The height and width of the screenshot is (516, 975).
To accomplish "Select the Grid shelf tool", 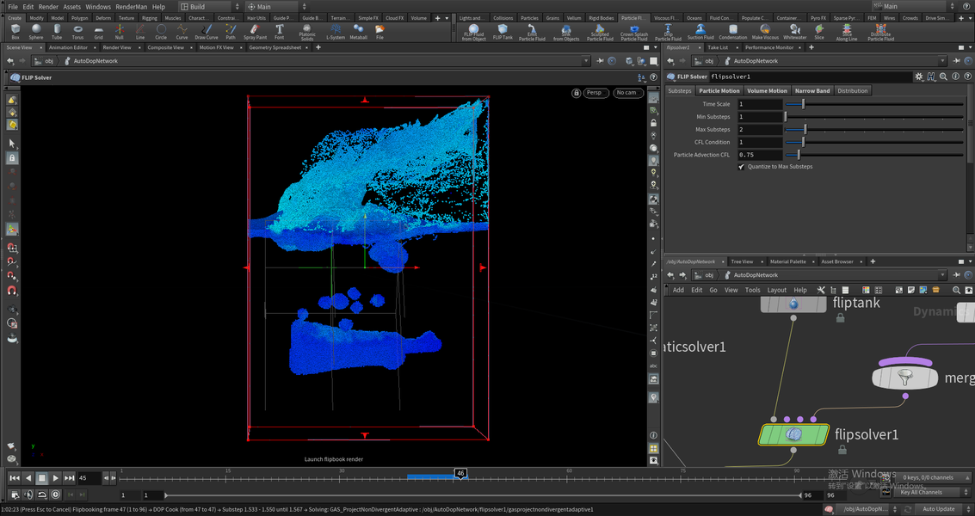I will (98, 32).
